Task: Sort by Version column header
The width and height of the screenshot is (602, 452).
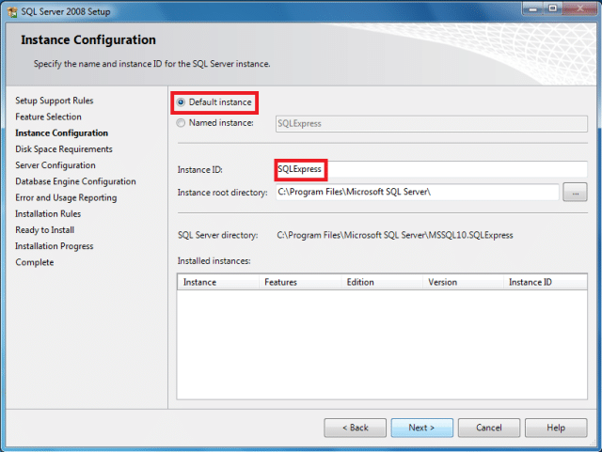Action: point(463,282)
